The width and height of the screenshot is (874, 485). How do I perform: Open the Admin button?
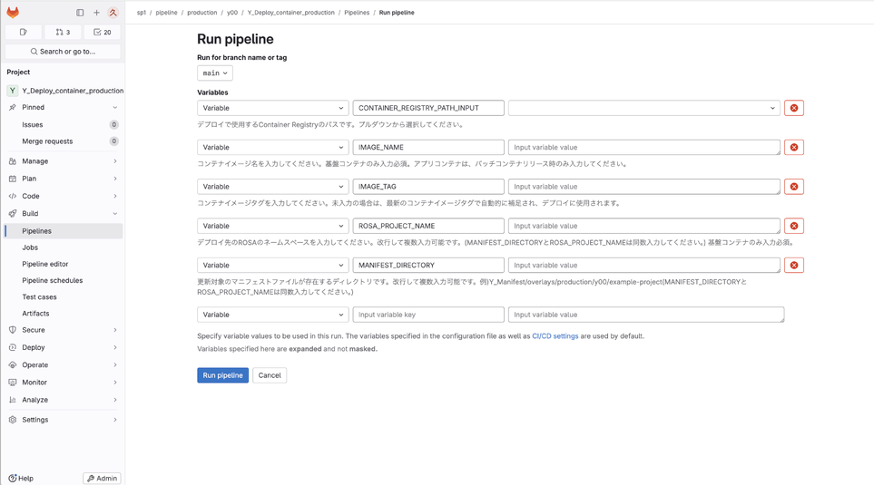(x=102, y=479)
